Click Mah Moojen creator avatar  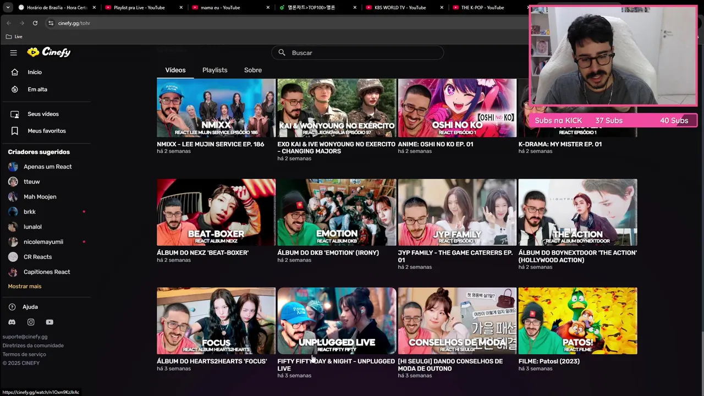(x=13, y=197)
